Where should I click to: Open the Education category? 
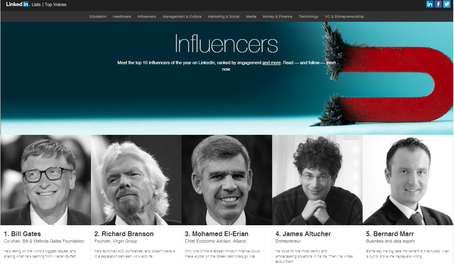(x=98, y=17)
